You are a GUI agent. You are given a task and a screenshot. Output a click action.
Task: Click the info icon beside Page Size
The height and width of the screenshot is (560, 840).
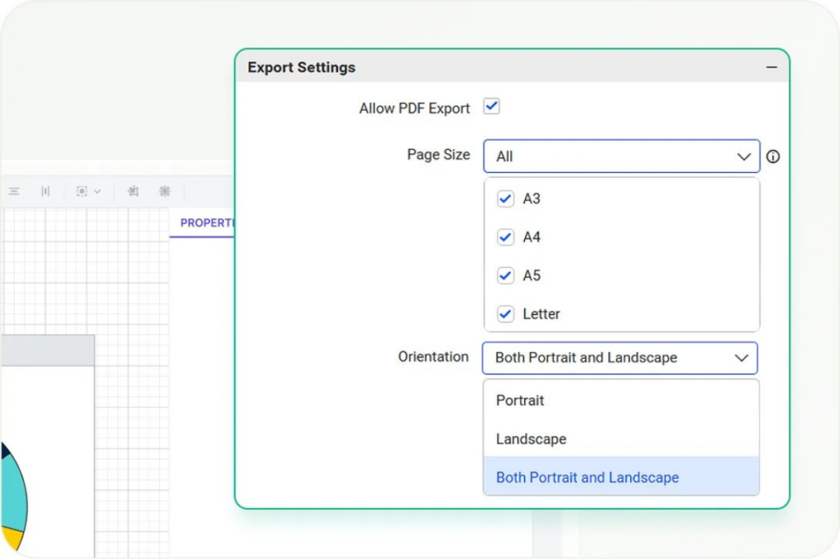coord(773,157)
